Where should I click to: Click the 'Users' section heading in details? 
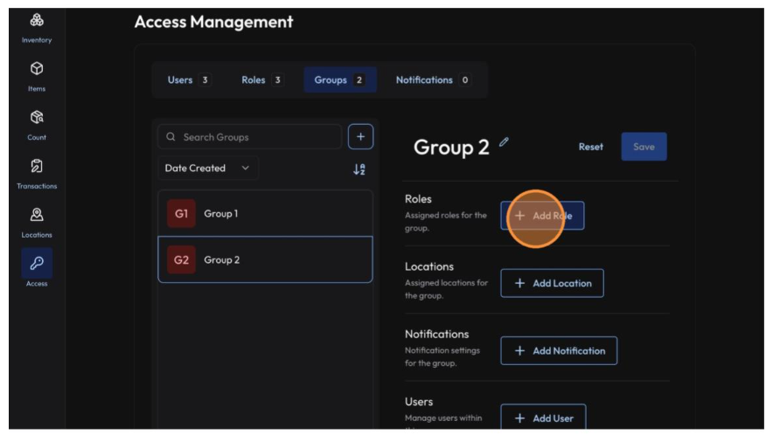pos(419,402)
